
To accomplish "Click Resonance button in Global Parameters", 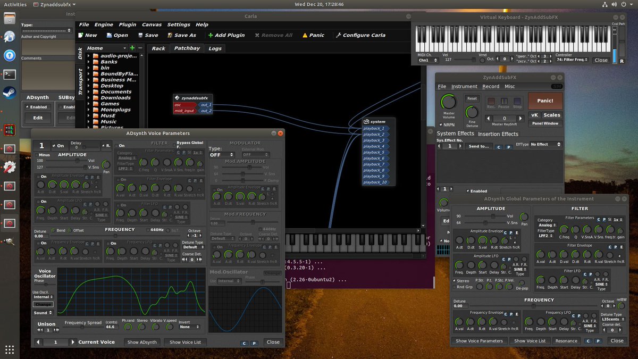I will [x=566, y=341].
